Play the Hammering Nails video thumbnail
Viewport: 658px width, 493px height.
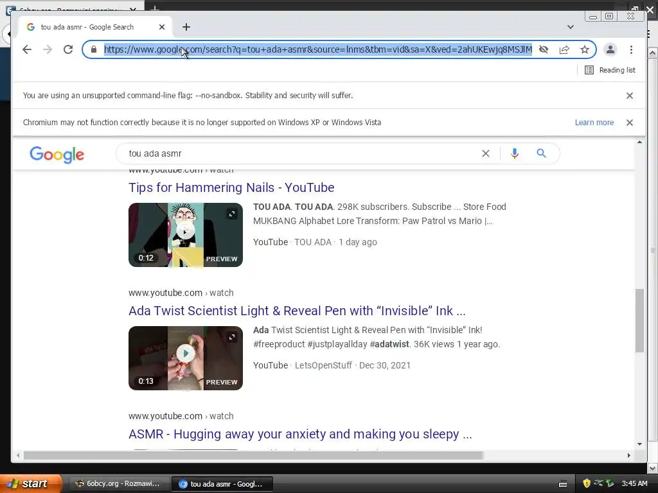pyautogui.click(x=186, y=235)
